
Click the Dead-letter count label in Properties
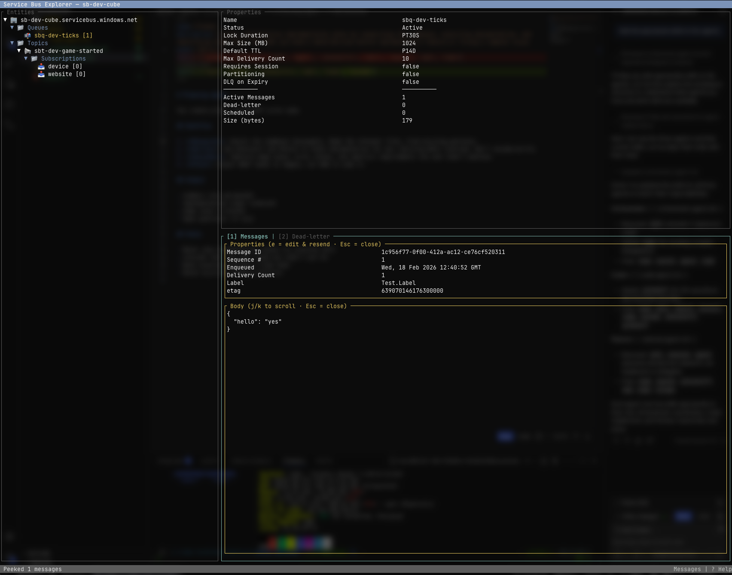click(242, 105)
